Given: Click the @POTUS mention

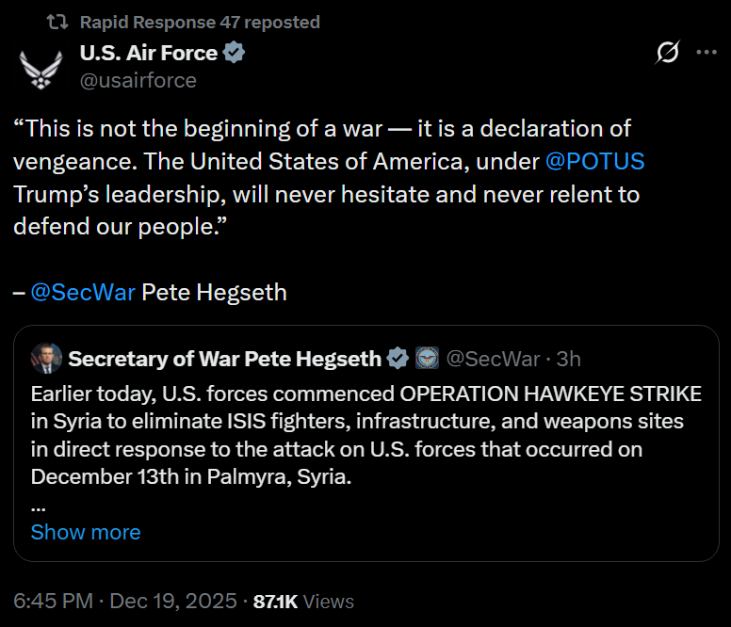Looking at the screenshot, I should click(595, 161).
